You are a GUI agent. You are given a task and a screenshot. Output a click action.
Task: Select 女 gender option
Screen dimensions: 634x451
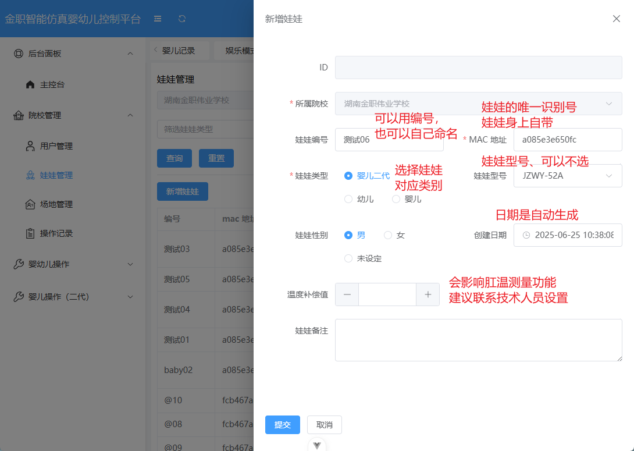pos(394,235)
